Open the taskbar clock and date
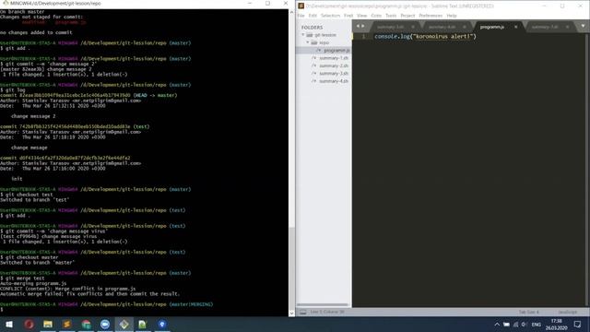Image resolution: width=590 pixels, height=332 pixels. 556,325
